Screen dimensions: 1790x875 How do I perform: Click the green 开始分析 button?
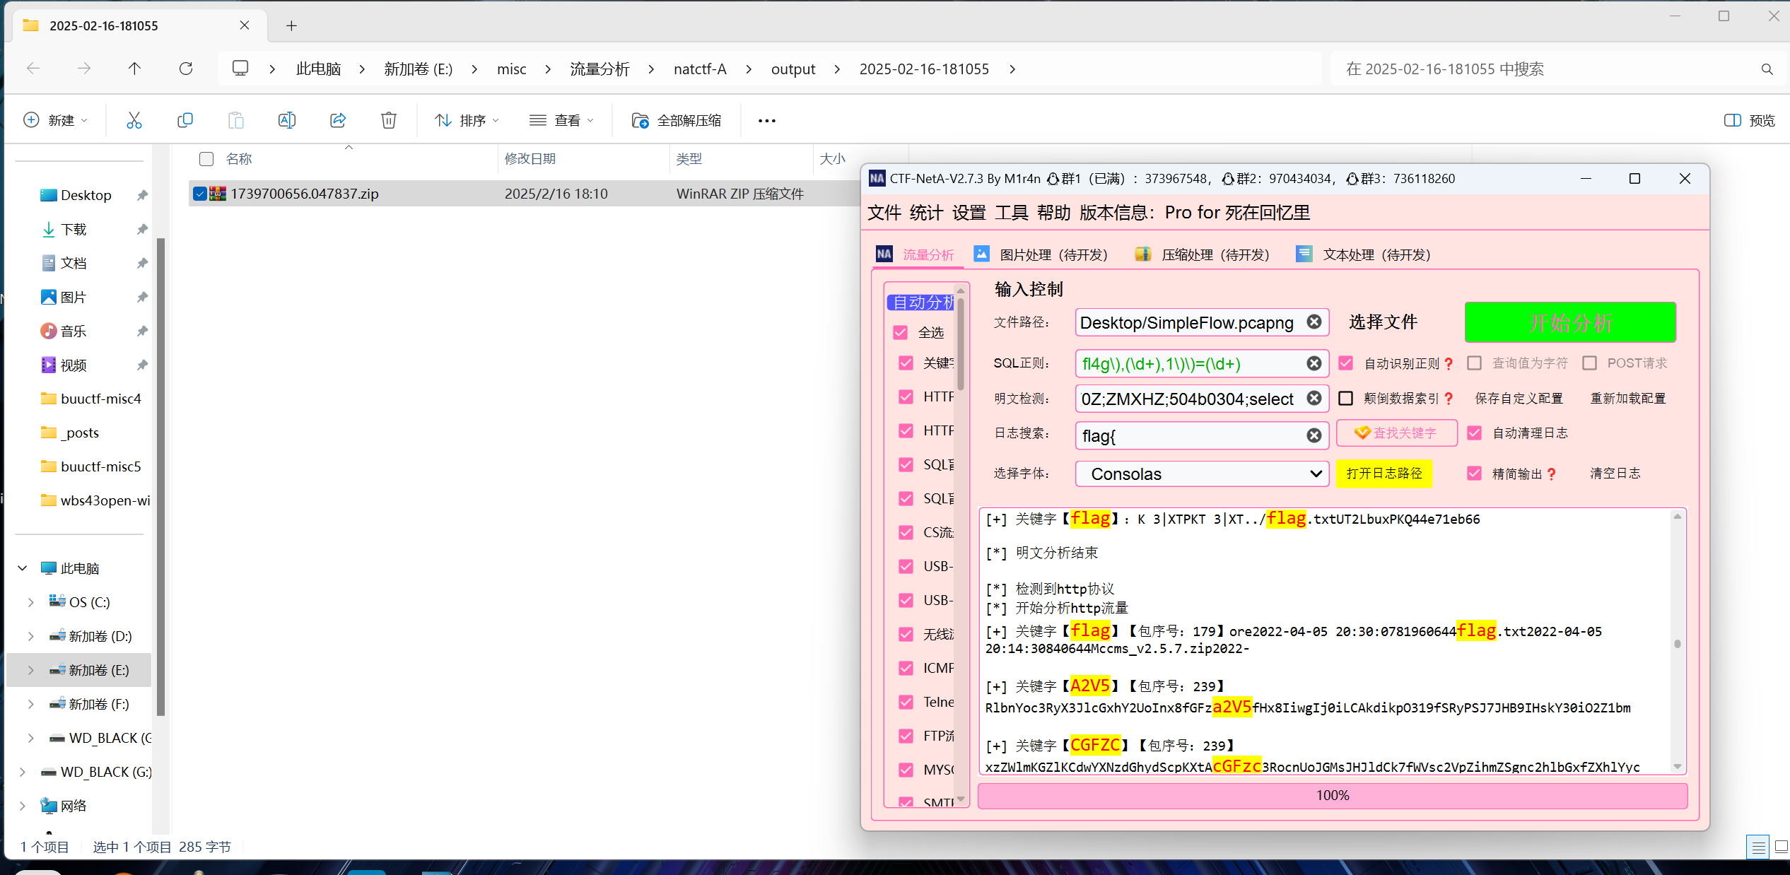pyautogui.click(x=1570, y=322)
